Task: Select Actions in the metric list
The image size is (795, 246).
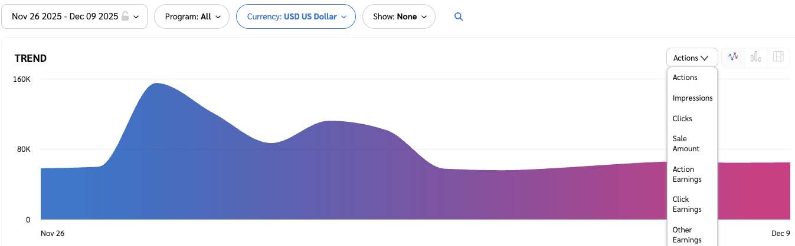Action: coord(685,78)
